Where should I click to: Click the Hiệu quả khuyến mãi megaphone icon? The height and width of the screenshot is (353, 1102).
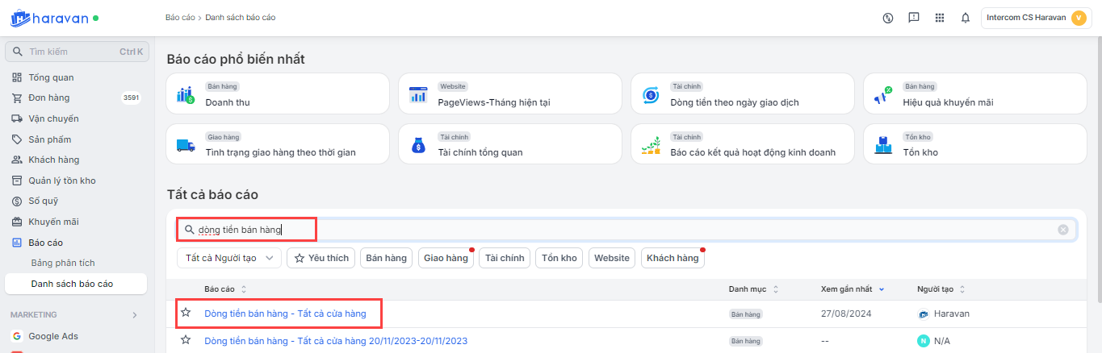[x=883, y=95]
